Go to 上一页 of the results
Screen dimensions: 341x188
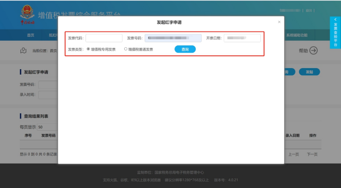pos(294,154)
